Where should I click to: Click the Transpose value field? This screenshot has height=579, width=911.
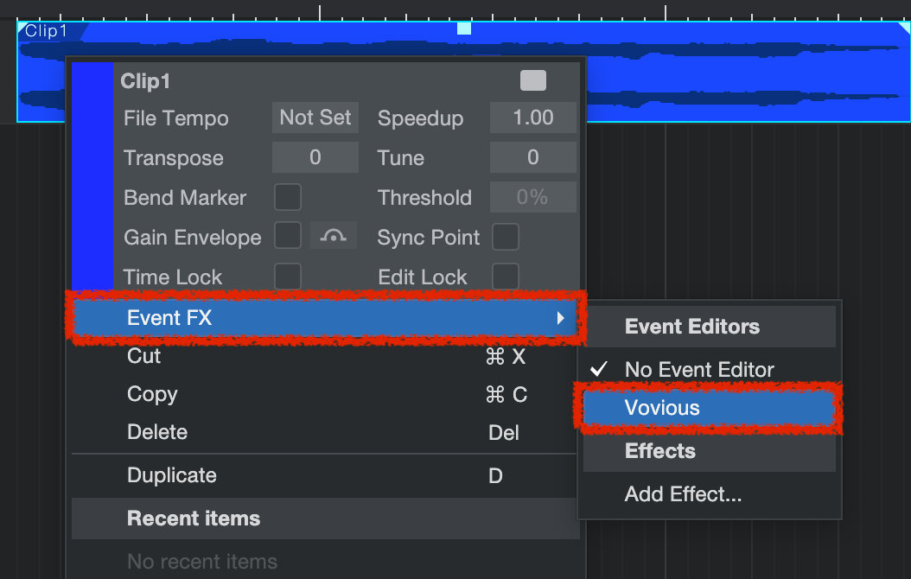(x=315, y=157)
